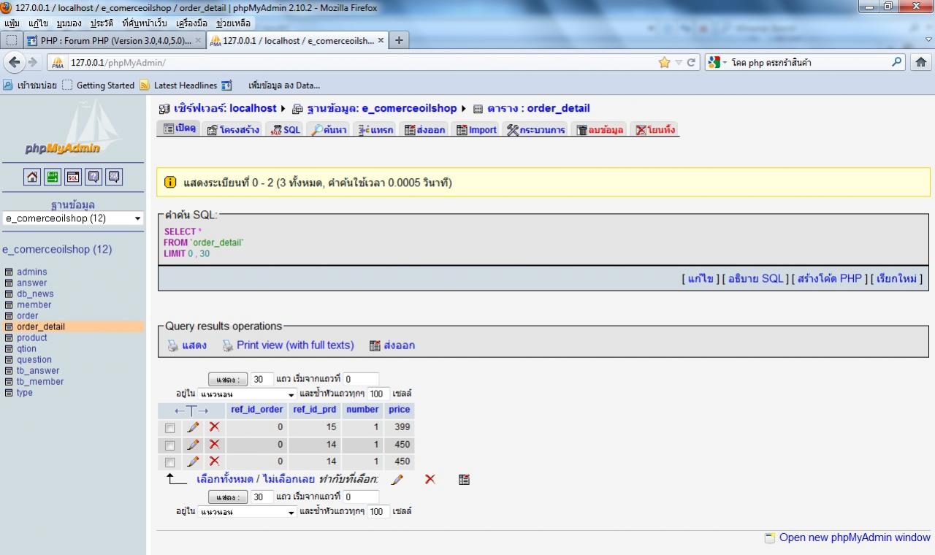This screenshot has height=555, width=935.
Task: Tick the checkbox for second result row
Action: 169,445
